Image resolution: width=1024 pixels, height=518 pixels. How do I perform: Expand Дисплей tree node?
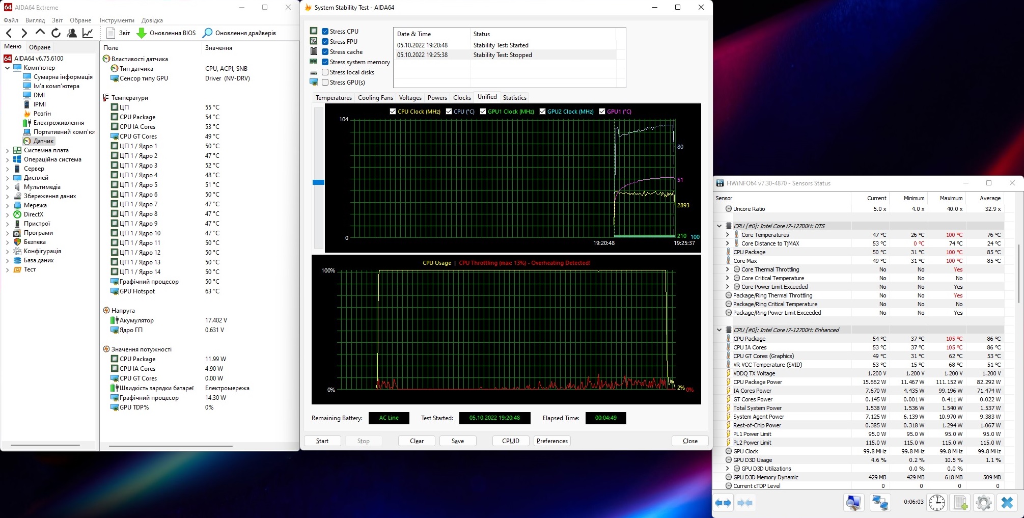(x=7, y=178)
